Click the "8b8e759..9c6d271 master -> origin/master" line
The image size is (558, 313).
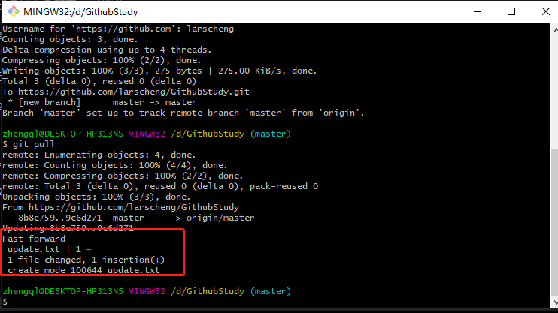coord(136,218)
